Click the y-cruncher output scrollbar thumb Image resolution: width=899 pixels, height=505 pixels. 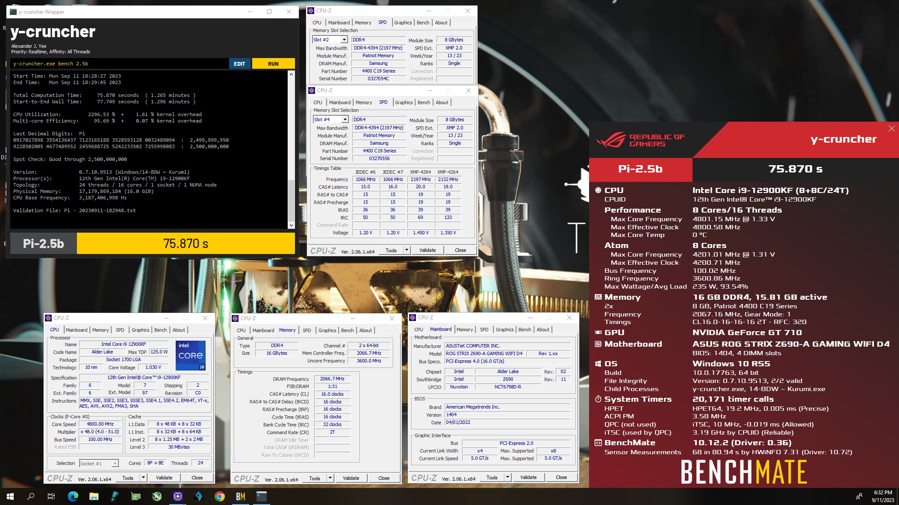click(291, 200)
